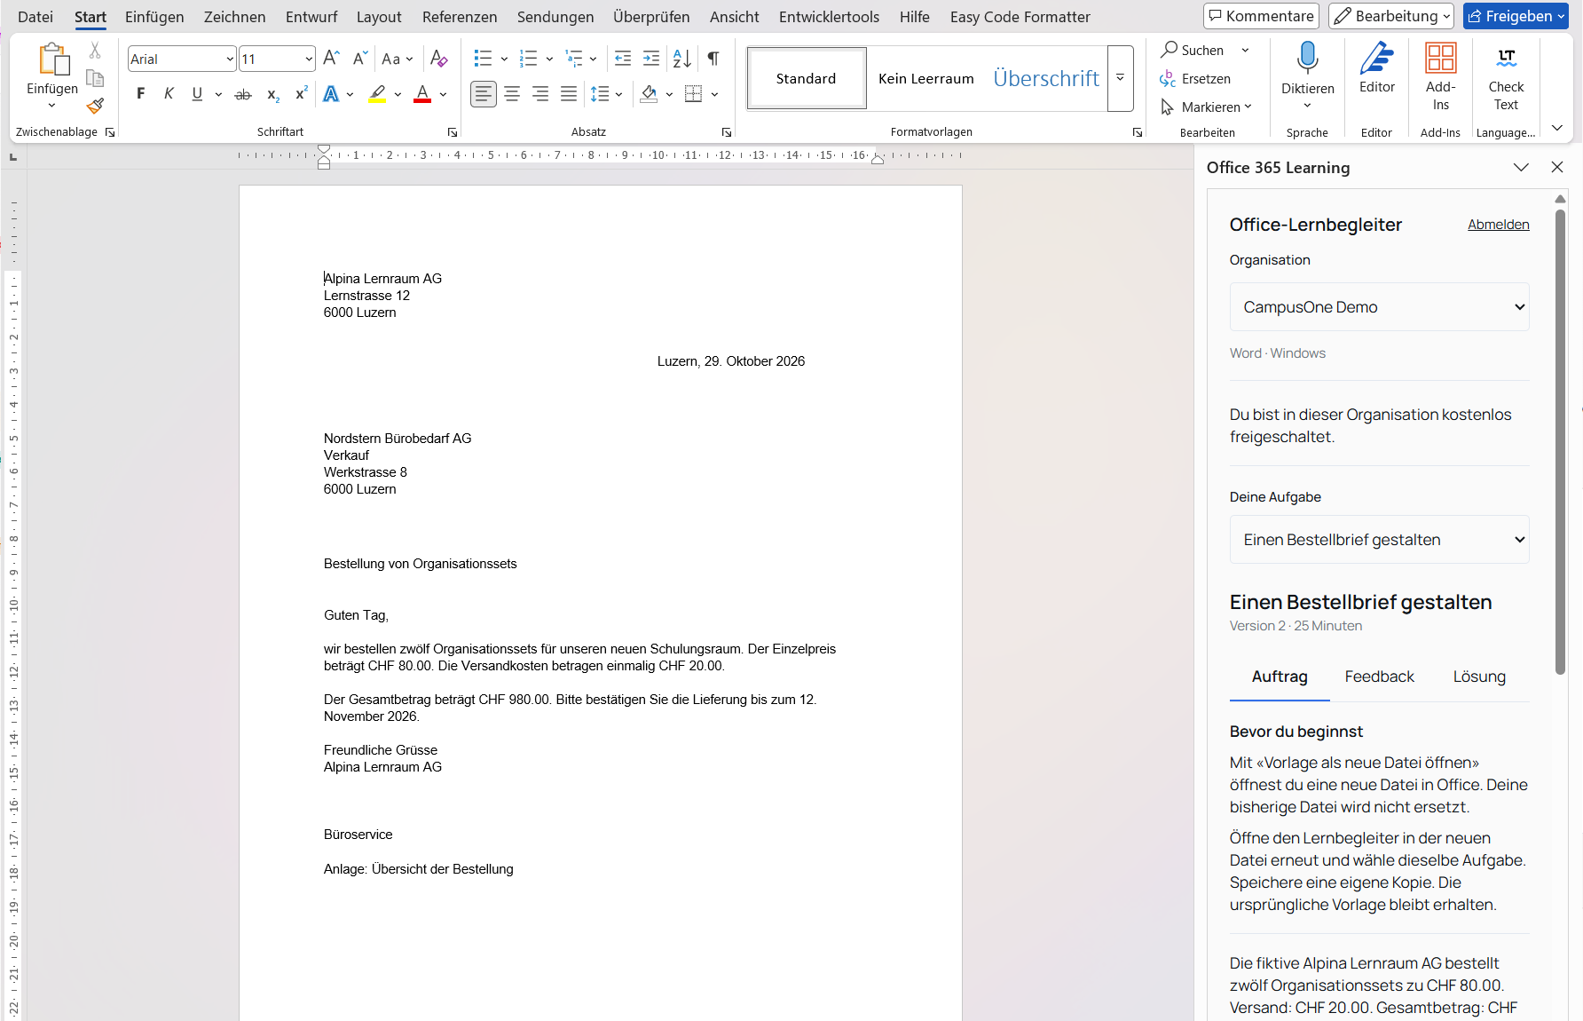The image size is (1583, 1021).
Task: Click the Kommentare button
Action: (1261, 16)
